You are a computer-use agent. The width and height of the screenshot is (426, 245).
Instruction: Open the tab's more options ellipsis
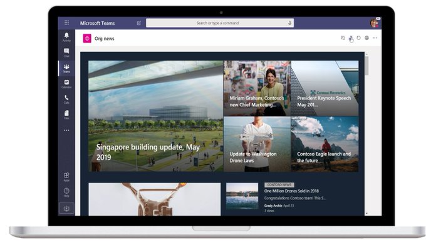(375, 38)
